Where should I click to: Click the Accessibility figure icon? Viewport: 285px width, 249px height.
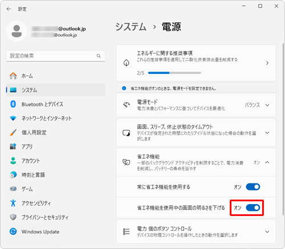[x=13, y=203]
